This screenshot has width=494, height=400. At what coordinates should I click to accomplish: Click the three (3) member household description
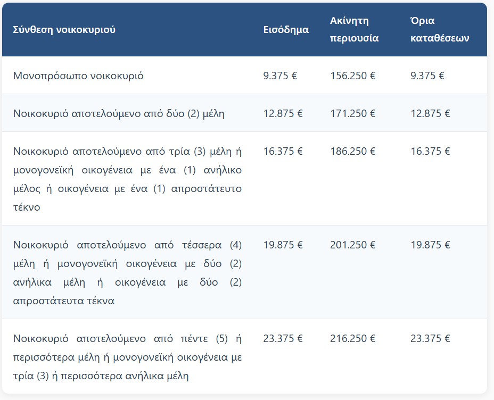pyautogui.click(x=127, y=179)
